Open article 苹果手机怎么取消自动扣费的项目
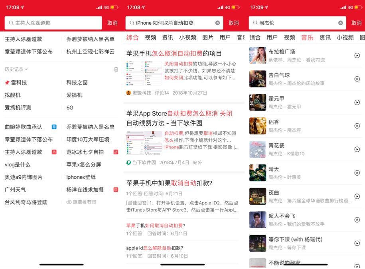Screen dimensions: 365x269 pyautogui.click(x=174, y=53)
